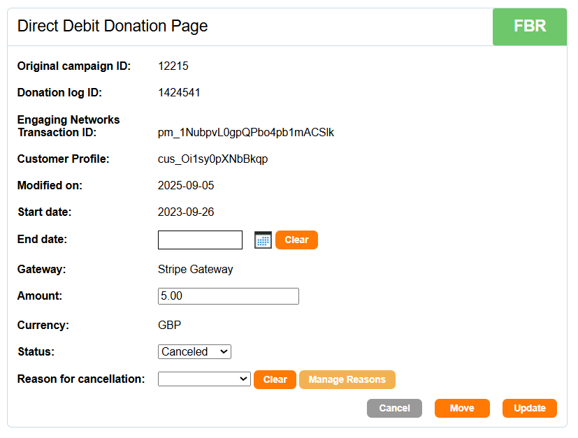Select the Customer Profile cus_ value

pos(213,159)
